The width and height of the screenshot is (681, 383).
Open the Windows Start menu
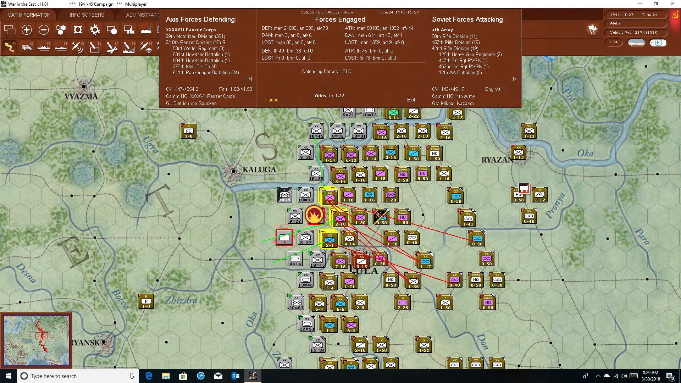point(9,376)
